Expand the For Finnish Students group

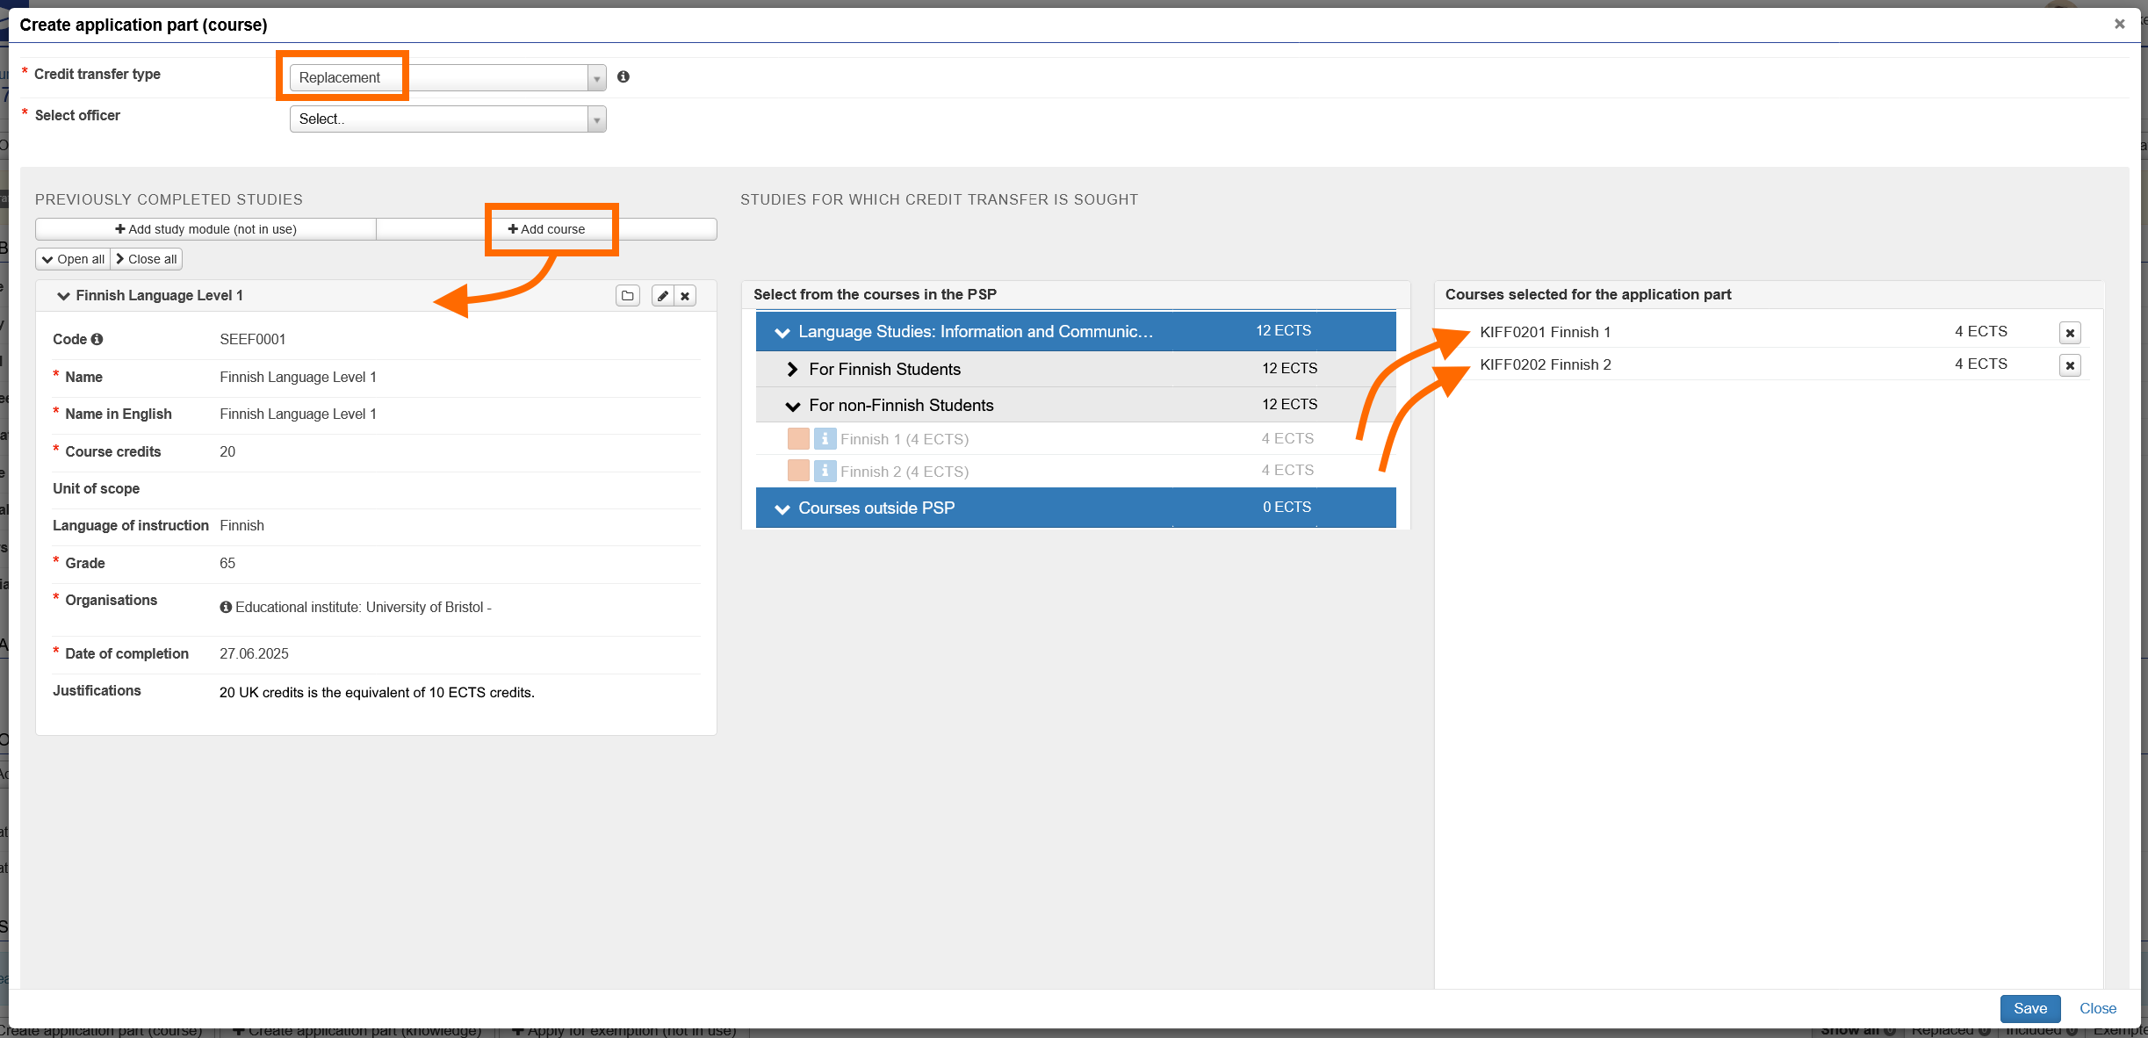[x=792, y=370]
